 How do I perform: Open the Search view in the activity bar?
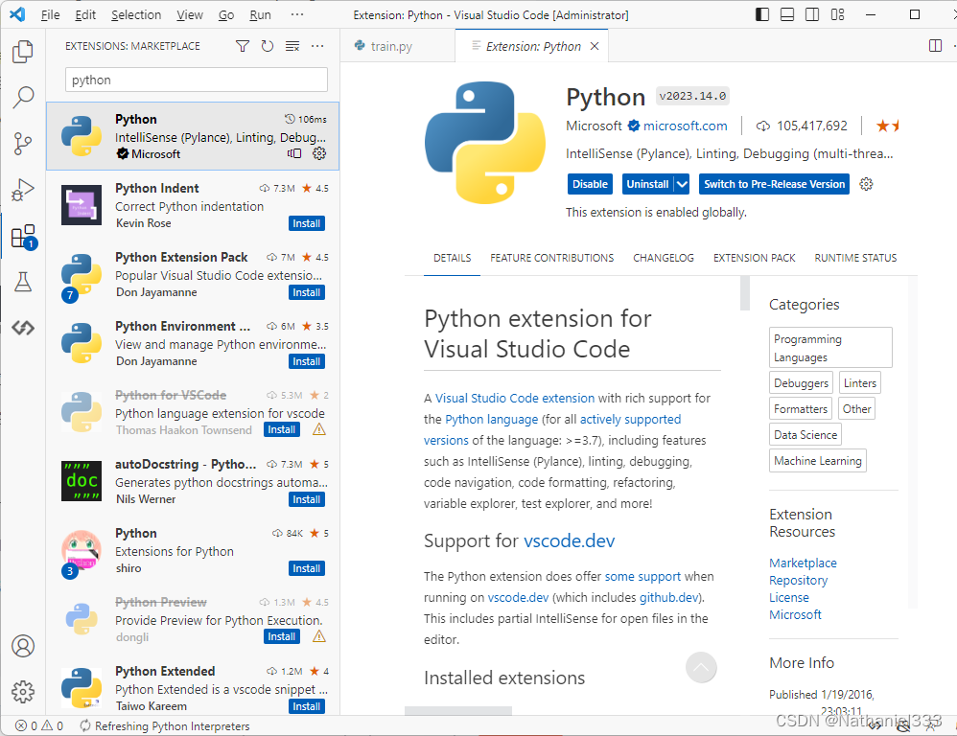tap(23, 97)
